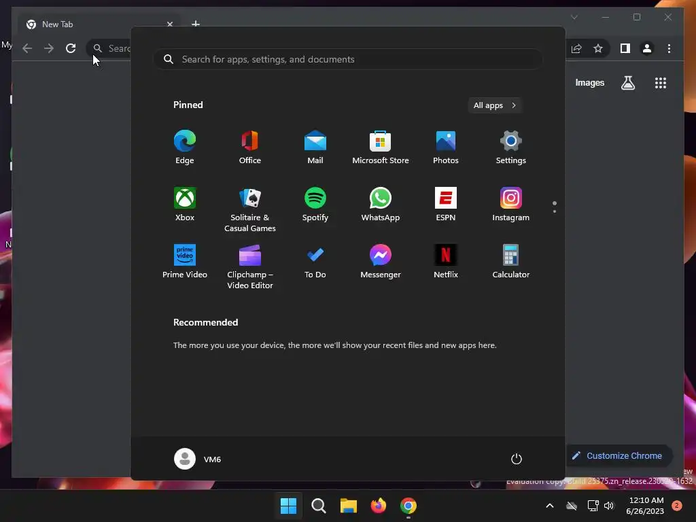Focus the Start menu search field
This screenshot has height=522, width=696.
[x=348, y=59]
